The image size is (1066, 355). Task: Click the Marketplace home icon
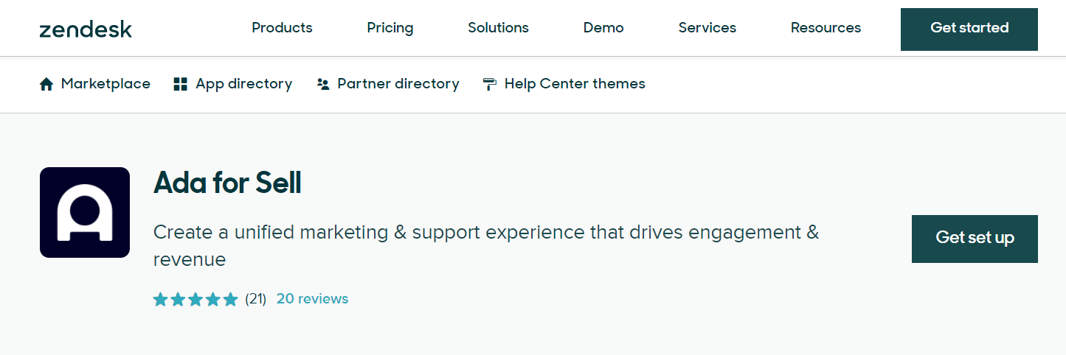coord(46,84)
